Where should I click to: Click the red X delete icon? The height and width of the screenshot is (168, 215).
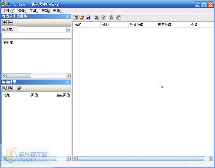point(97,17)
